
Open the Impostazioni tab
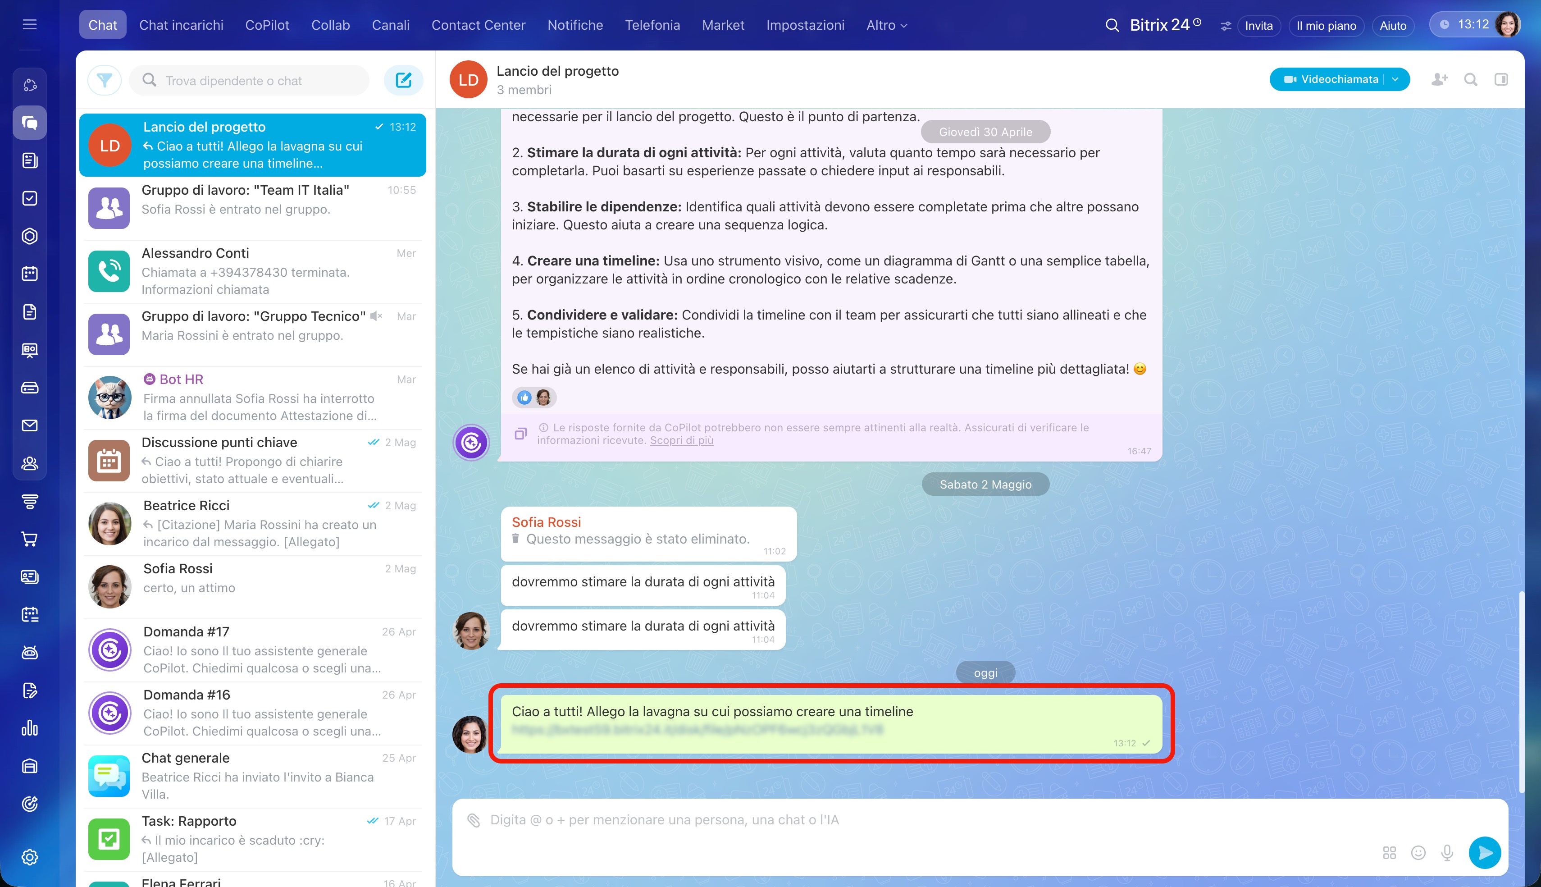click(x=806, y=25)
